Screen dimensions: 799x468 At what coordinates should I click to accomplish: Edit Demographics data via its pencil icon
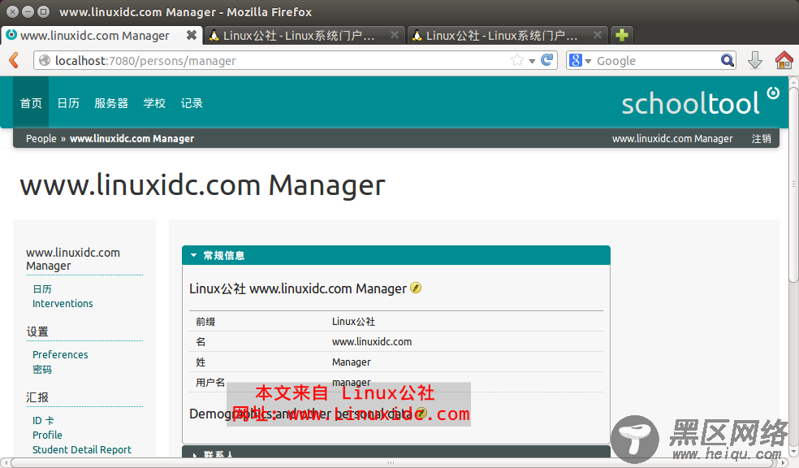coord(421,414)
